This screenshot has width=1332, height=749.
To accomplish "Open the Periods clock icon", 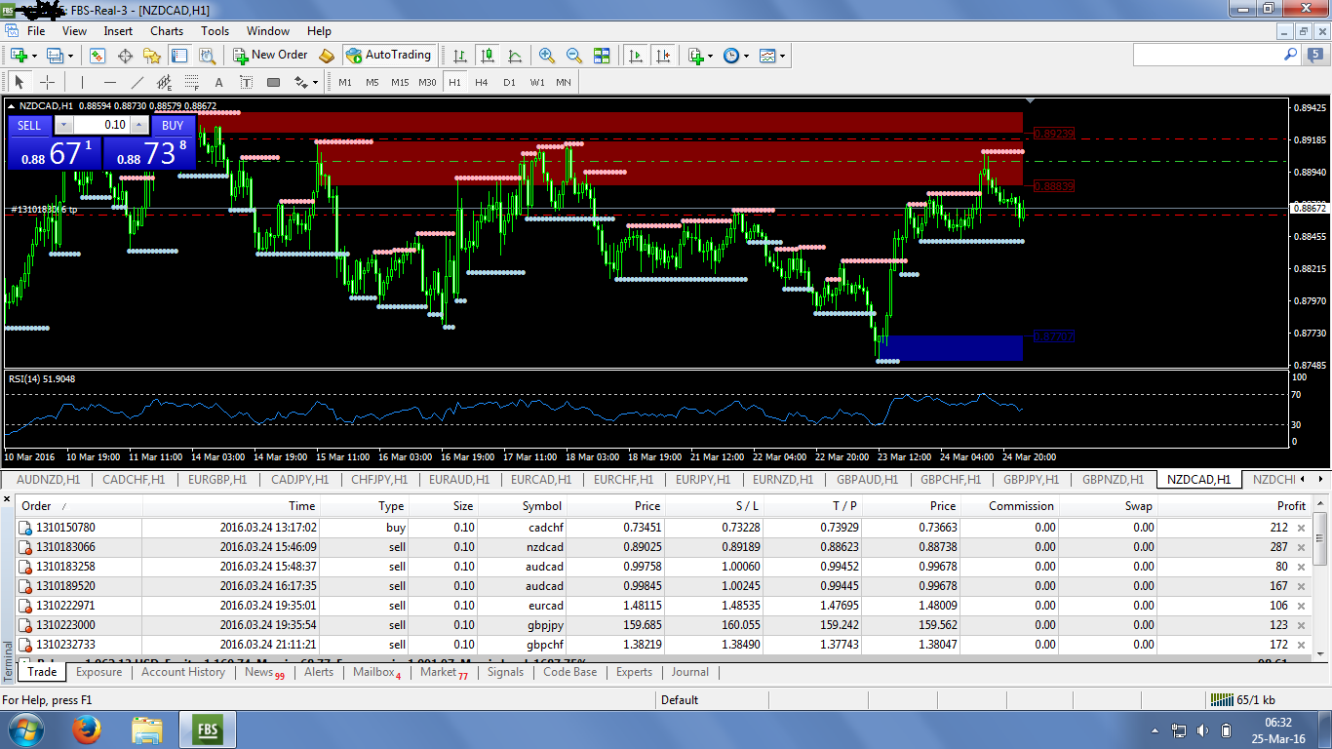I will (x=731, y=56).
